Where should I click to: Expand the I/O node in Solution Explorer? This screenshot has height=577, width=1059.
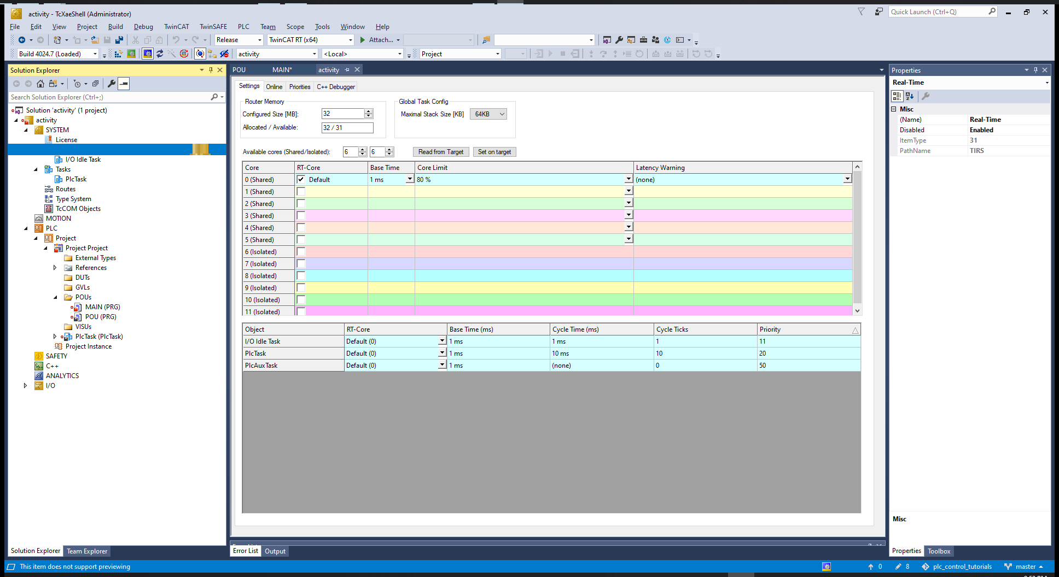pos(25,386)
